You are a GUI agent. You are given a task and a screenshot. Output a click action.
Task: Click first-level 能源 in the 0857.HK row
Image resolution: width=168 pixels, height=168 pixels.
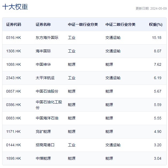tap(72, 91)
